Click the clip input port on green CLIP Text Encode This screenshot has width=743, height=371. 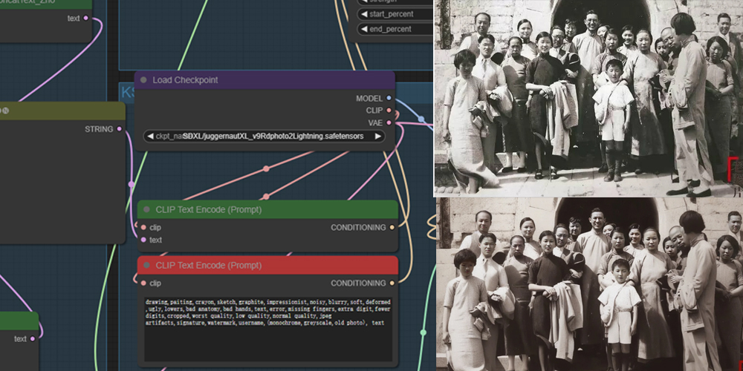tap(143, 228)
